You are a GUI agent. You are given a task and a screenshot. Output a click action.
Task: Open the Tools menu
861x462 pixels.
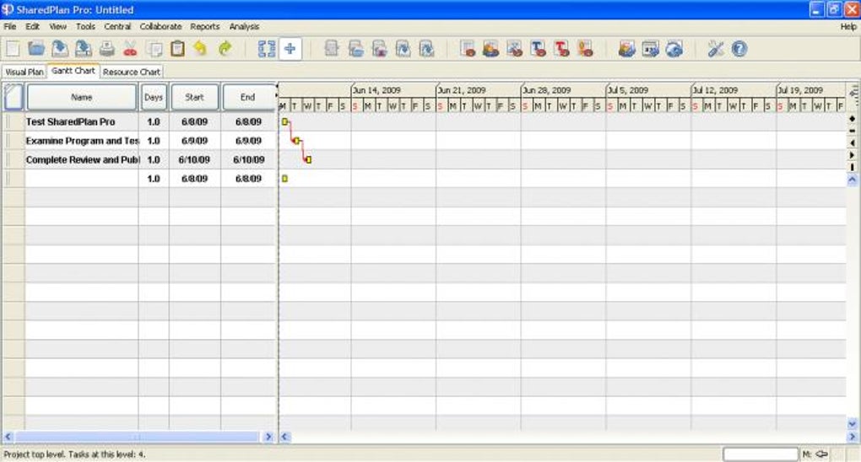point(85,26)
